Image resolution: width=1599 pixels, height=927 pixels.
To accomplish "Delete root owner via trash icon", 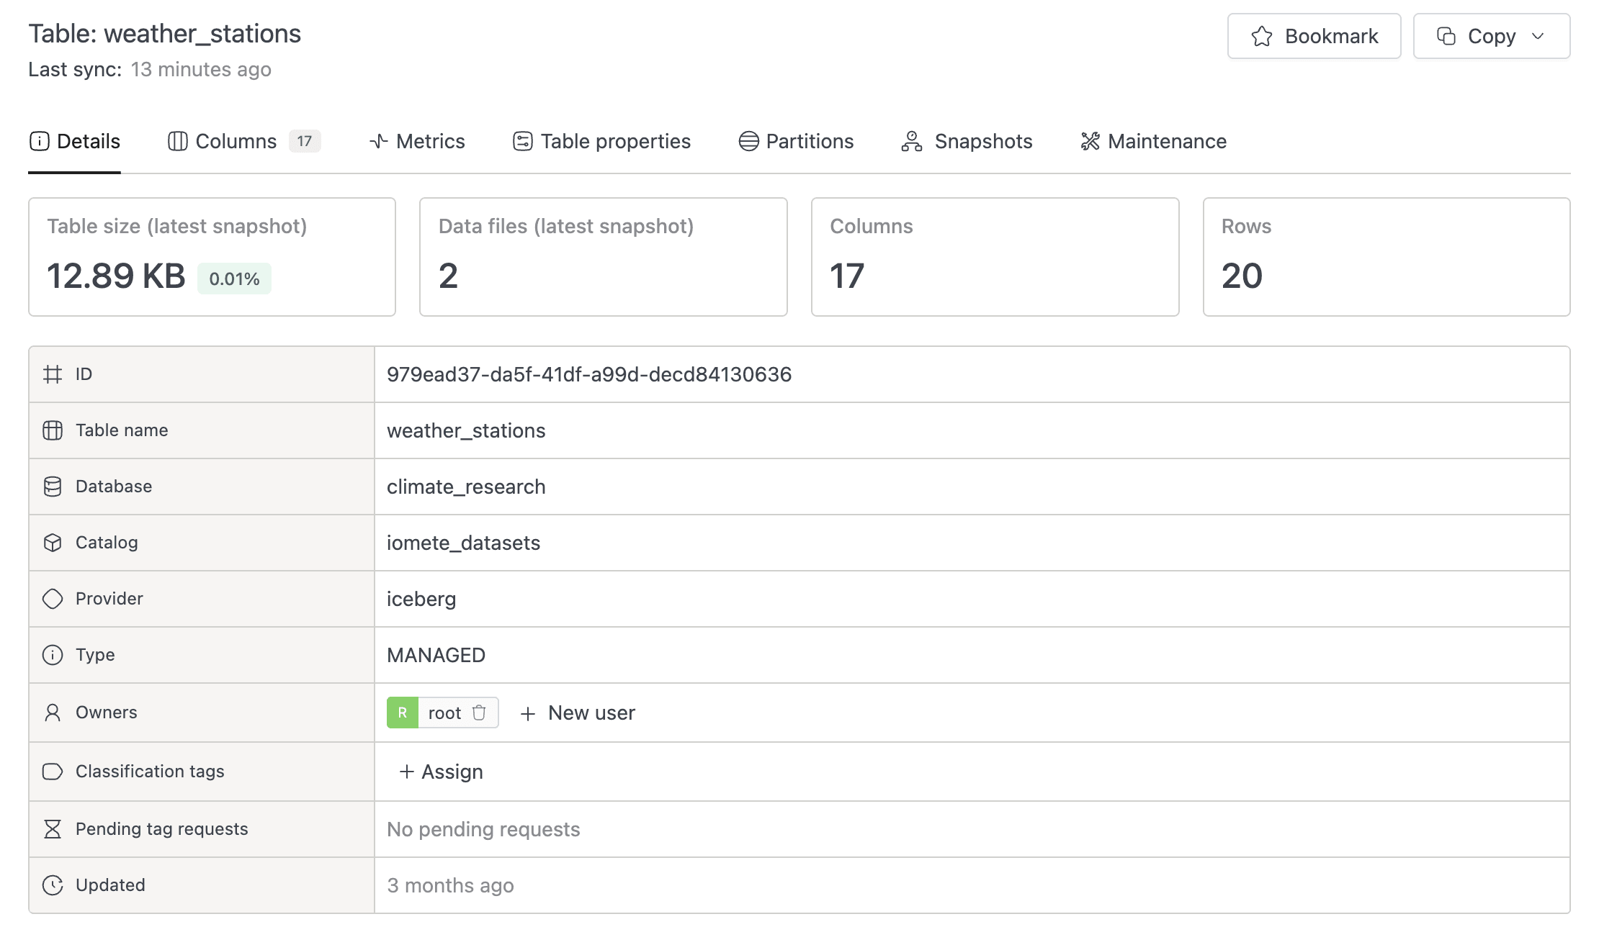I will pos(479,713).
